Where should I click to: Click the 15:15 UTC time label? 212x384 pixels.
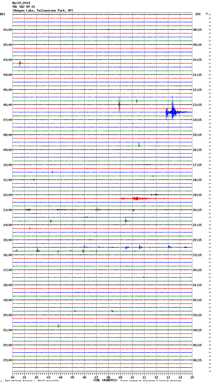[x=197, y=135]
